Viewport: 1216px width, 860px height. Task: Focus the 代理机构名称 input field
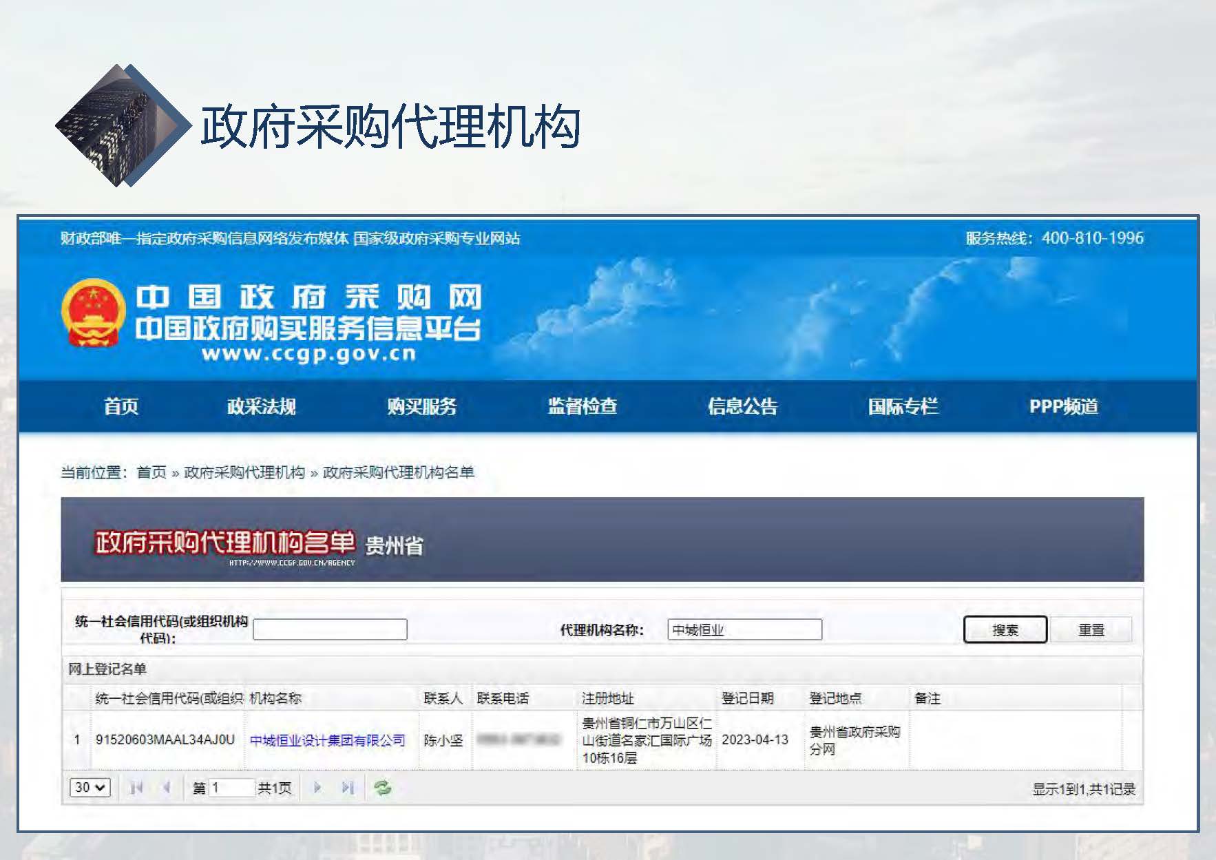pyautogui.click(x=744, y=629)
